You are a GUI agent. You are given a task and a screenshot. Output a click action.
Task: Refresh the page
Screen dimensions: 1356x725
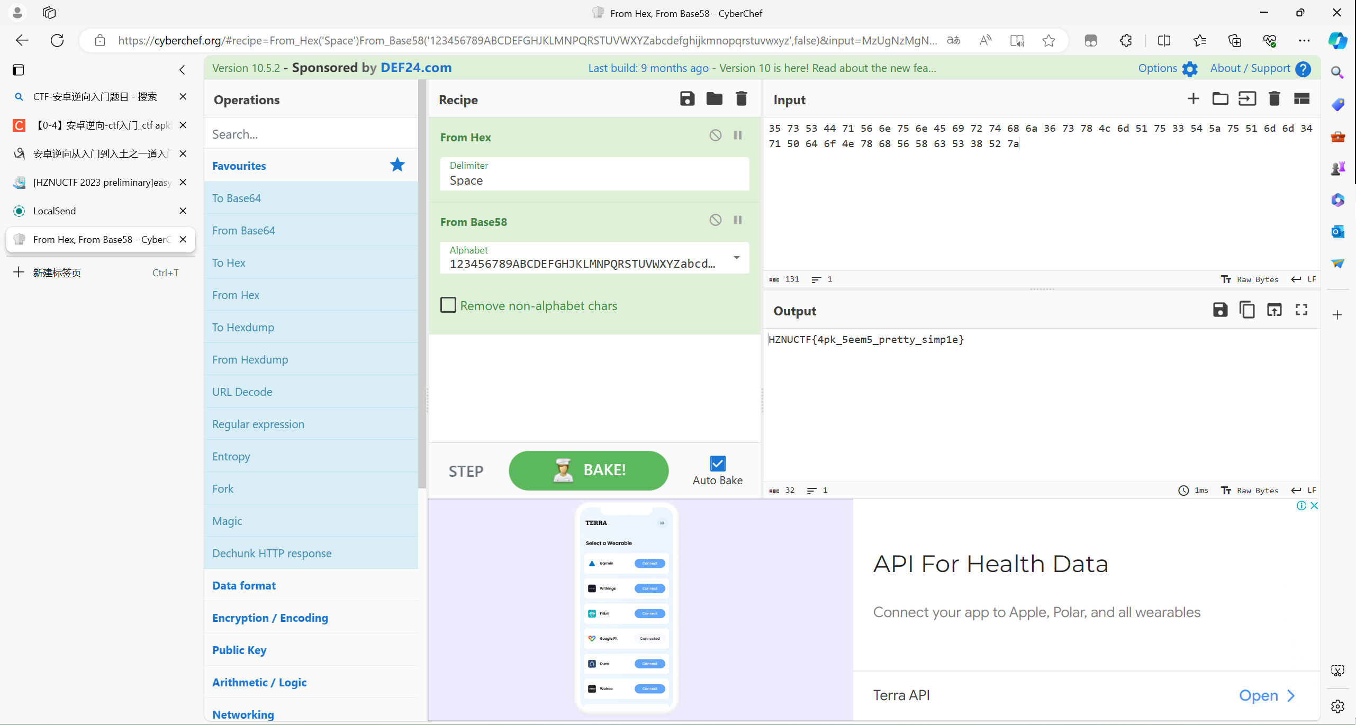[x=57, y=40]
